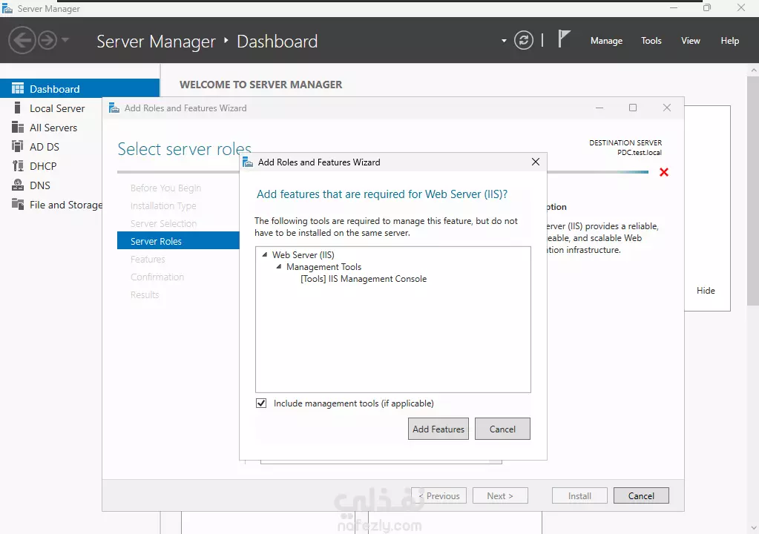Image resolution: width=759 pixels, height=534 pixels.
Task: Open the Manage menu
Action: click(x=606, y=41)
